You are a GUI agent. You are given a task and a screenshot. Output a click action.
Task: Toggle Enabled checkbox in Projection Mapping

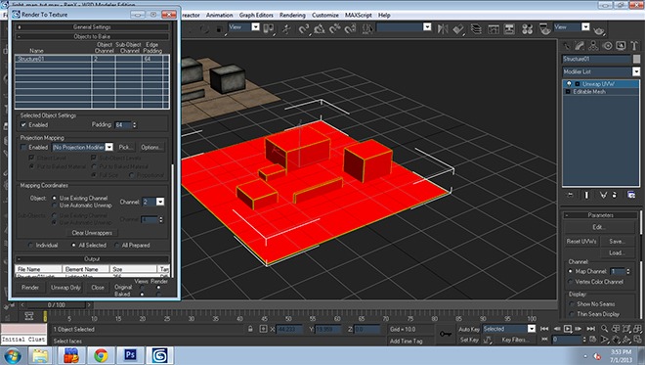tap(23, 147)
